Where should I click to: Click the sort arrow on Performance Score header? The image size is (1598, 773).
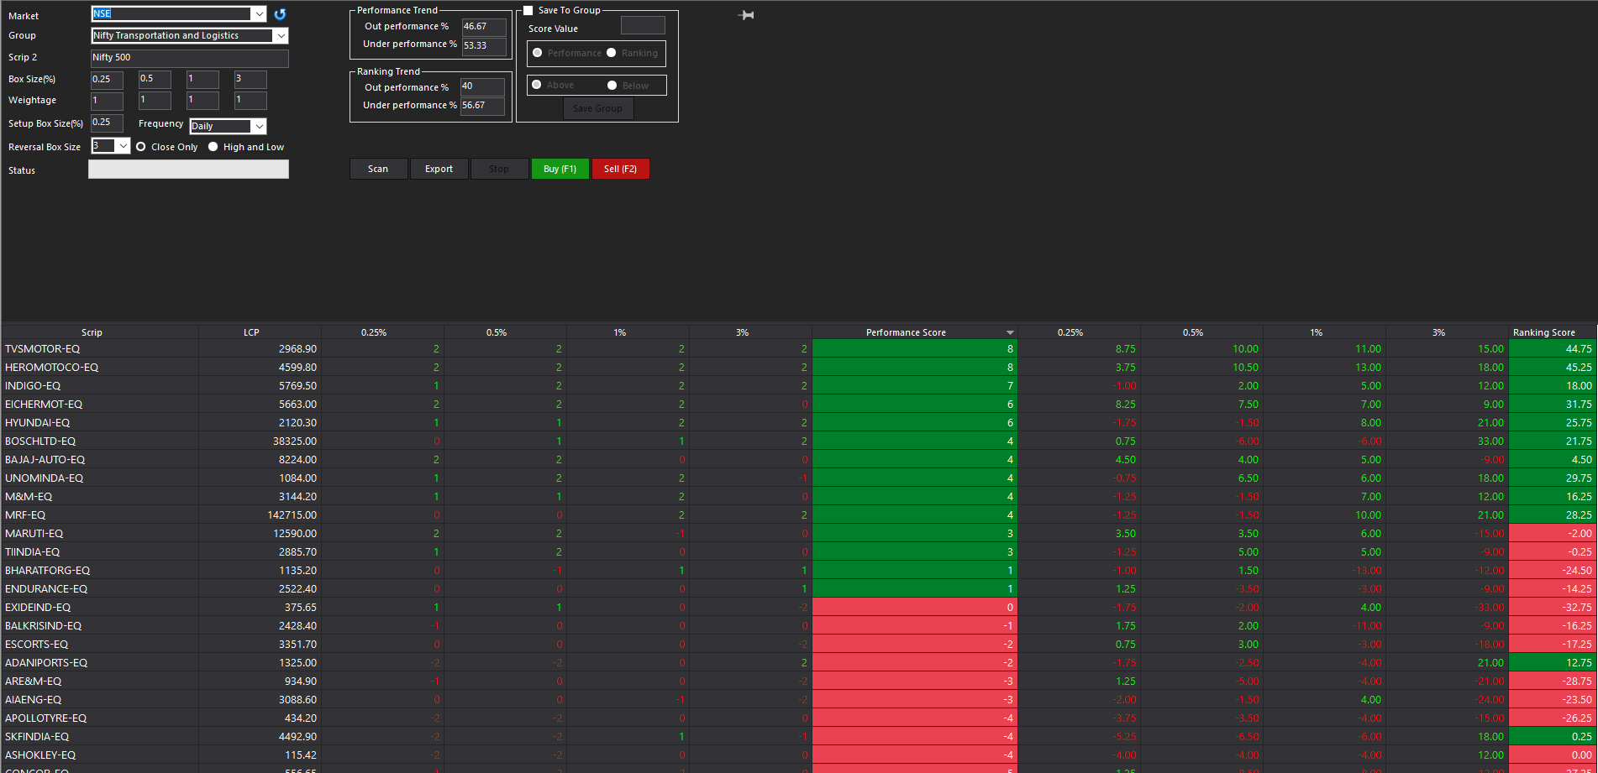click(1010, 333)
